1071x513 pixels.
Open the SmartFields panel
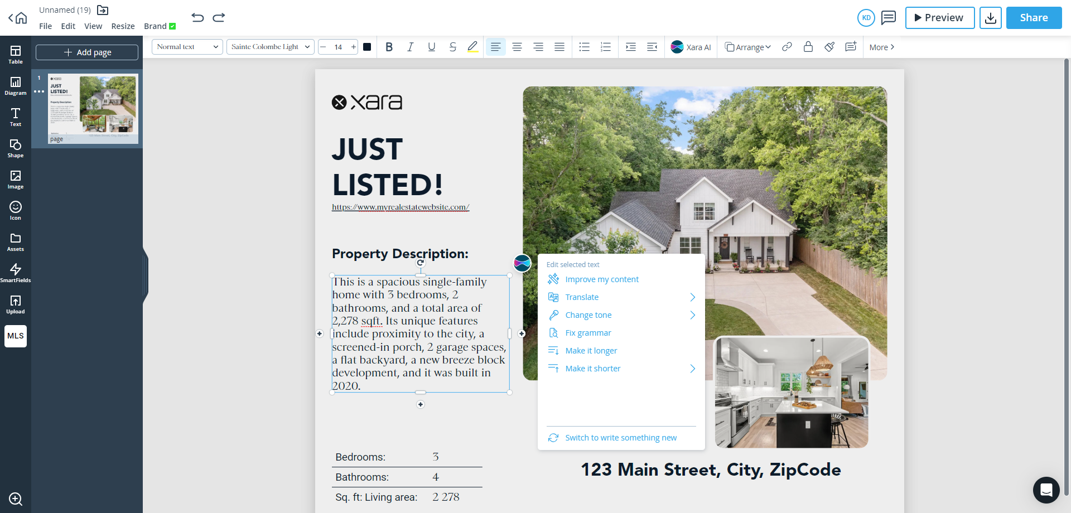point(16,273)
